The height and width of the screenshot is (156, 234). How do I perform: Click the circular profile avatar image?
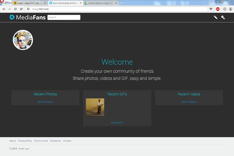23,40
